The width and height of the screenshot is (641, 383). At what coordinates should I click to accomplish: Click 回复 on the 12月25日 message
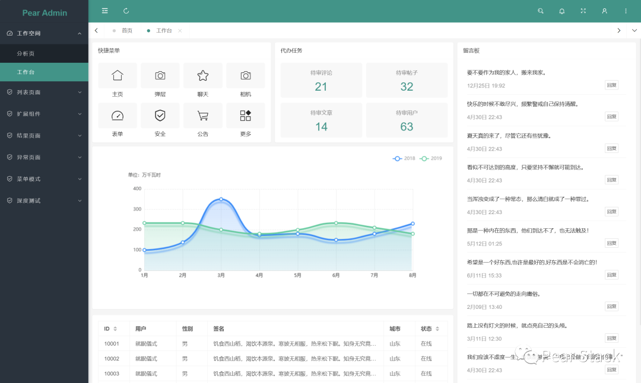pyautogui.click(x=611, y=85)
